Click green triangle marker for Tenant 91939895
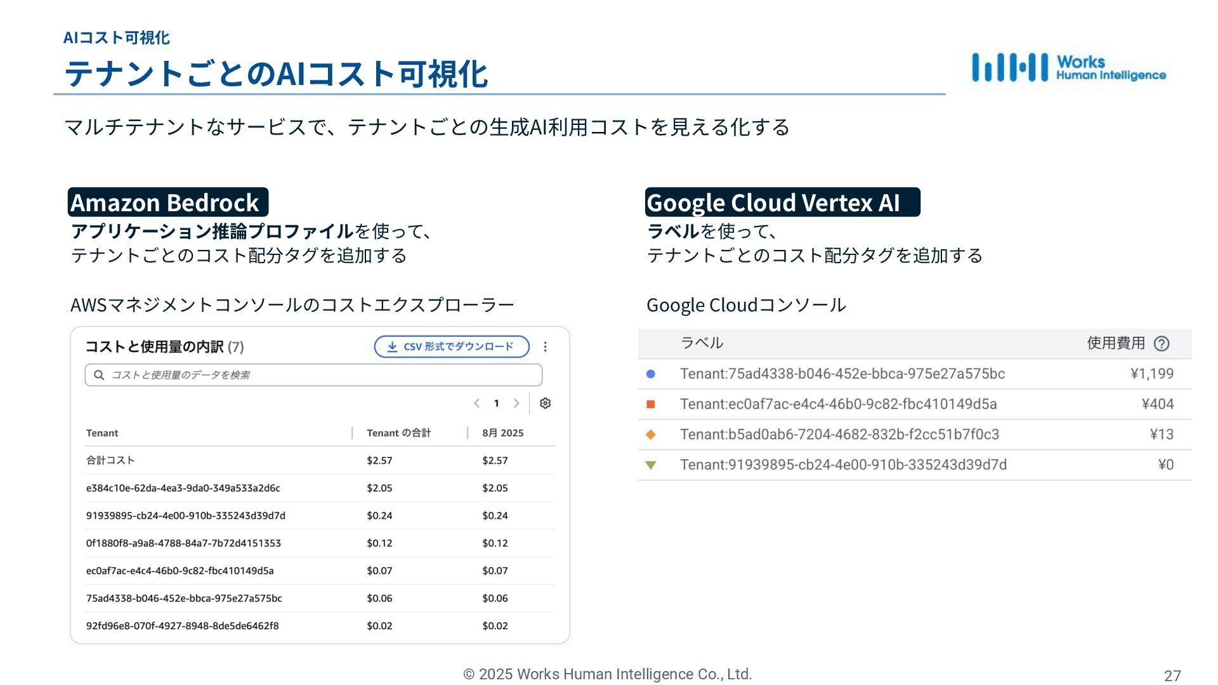1218x685 pixels. 650,465
